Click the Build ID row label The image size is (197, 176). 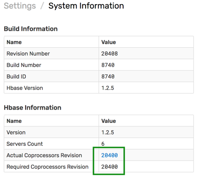[16, 77]
